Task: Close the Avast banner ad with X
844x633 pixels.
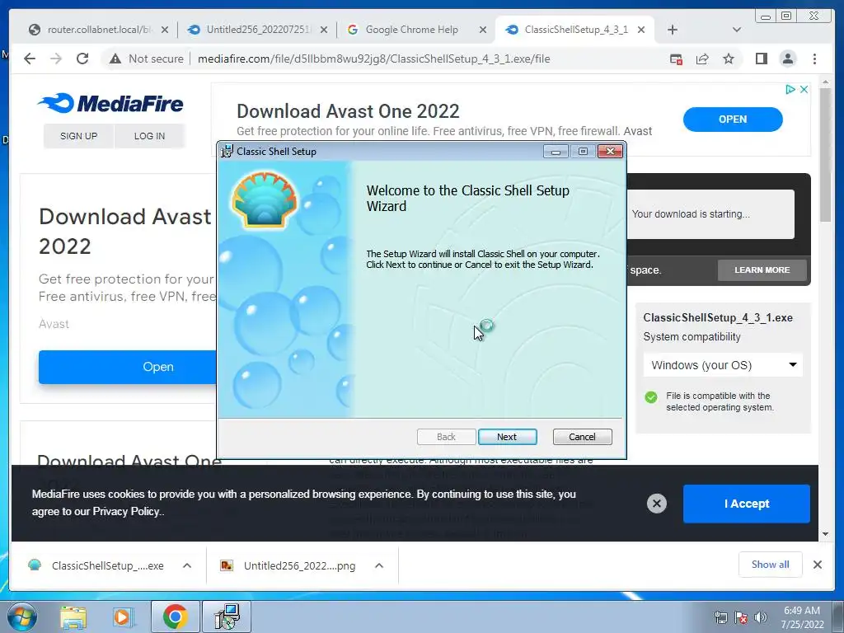Action: click(804, 89)
